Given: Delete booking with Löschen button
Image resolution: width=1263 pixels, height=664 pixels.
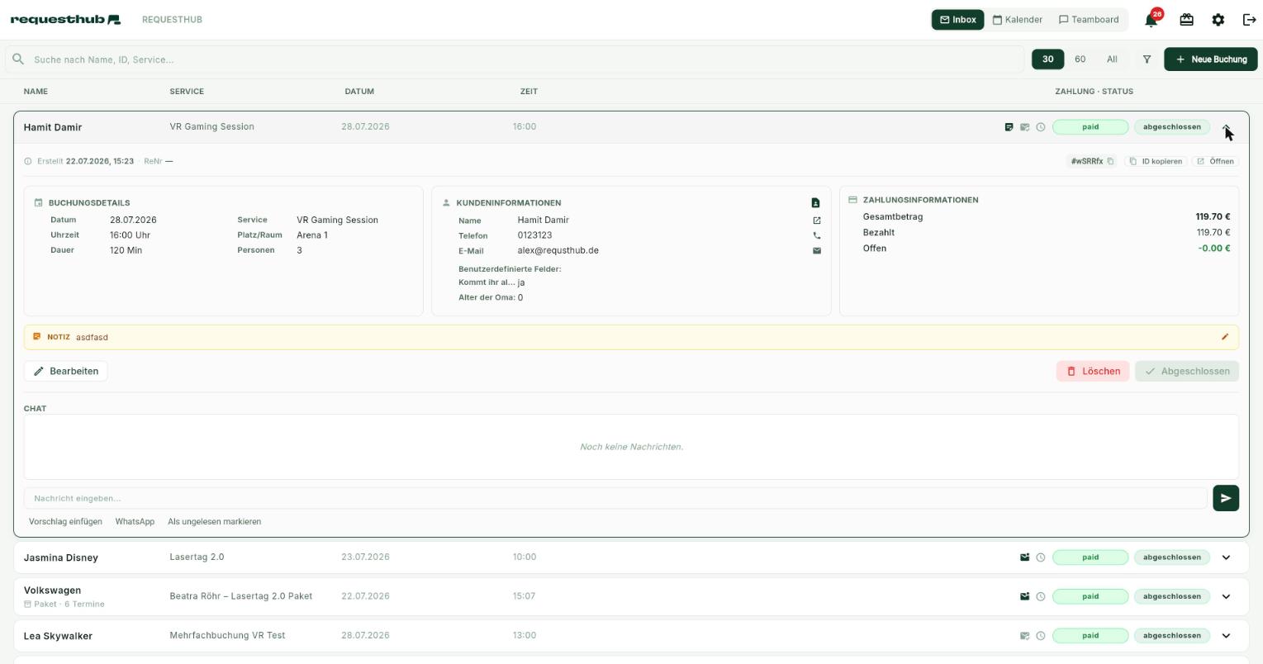Looking at the screenshot, I should click(1093, 371).
